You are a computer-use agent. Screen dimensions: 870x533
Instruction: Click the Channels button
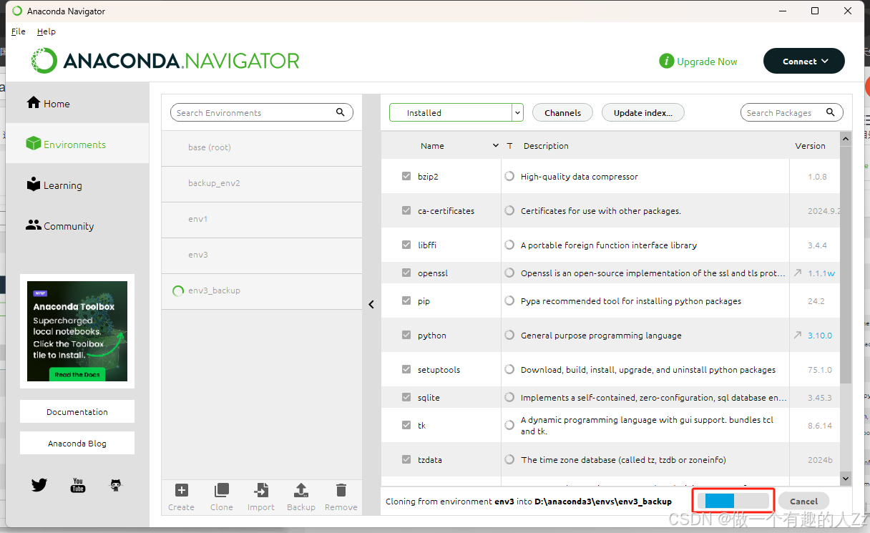point(562,112)
